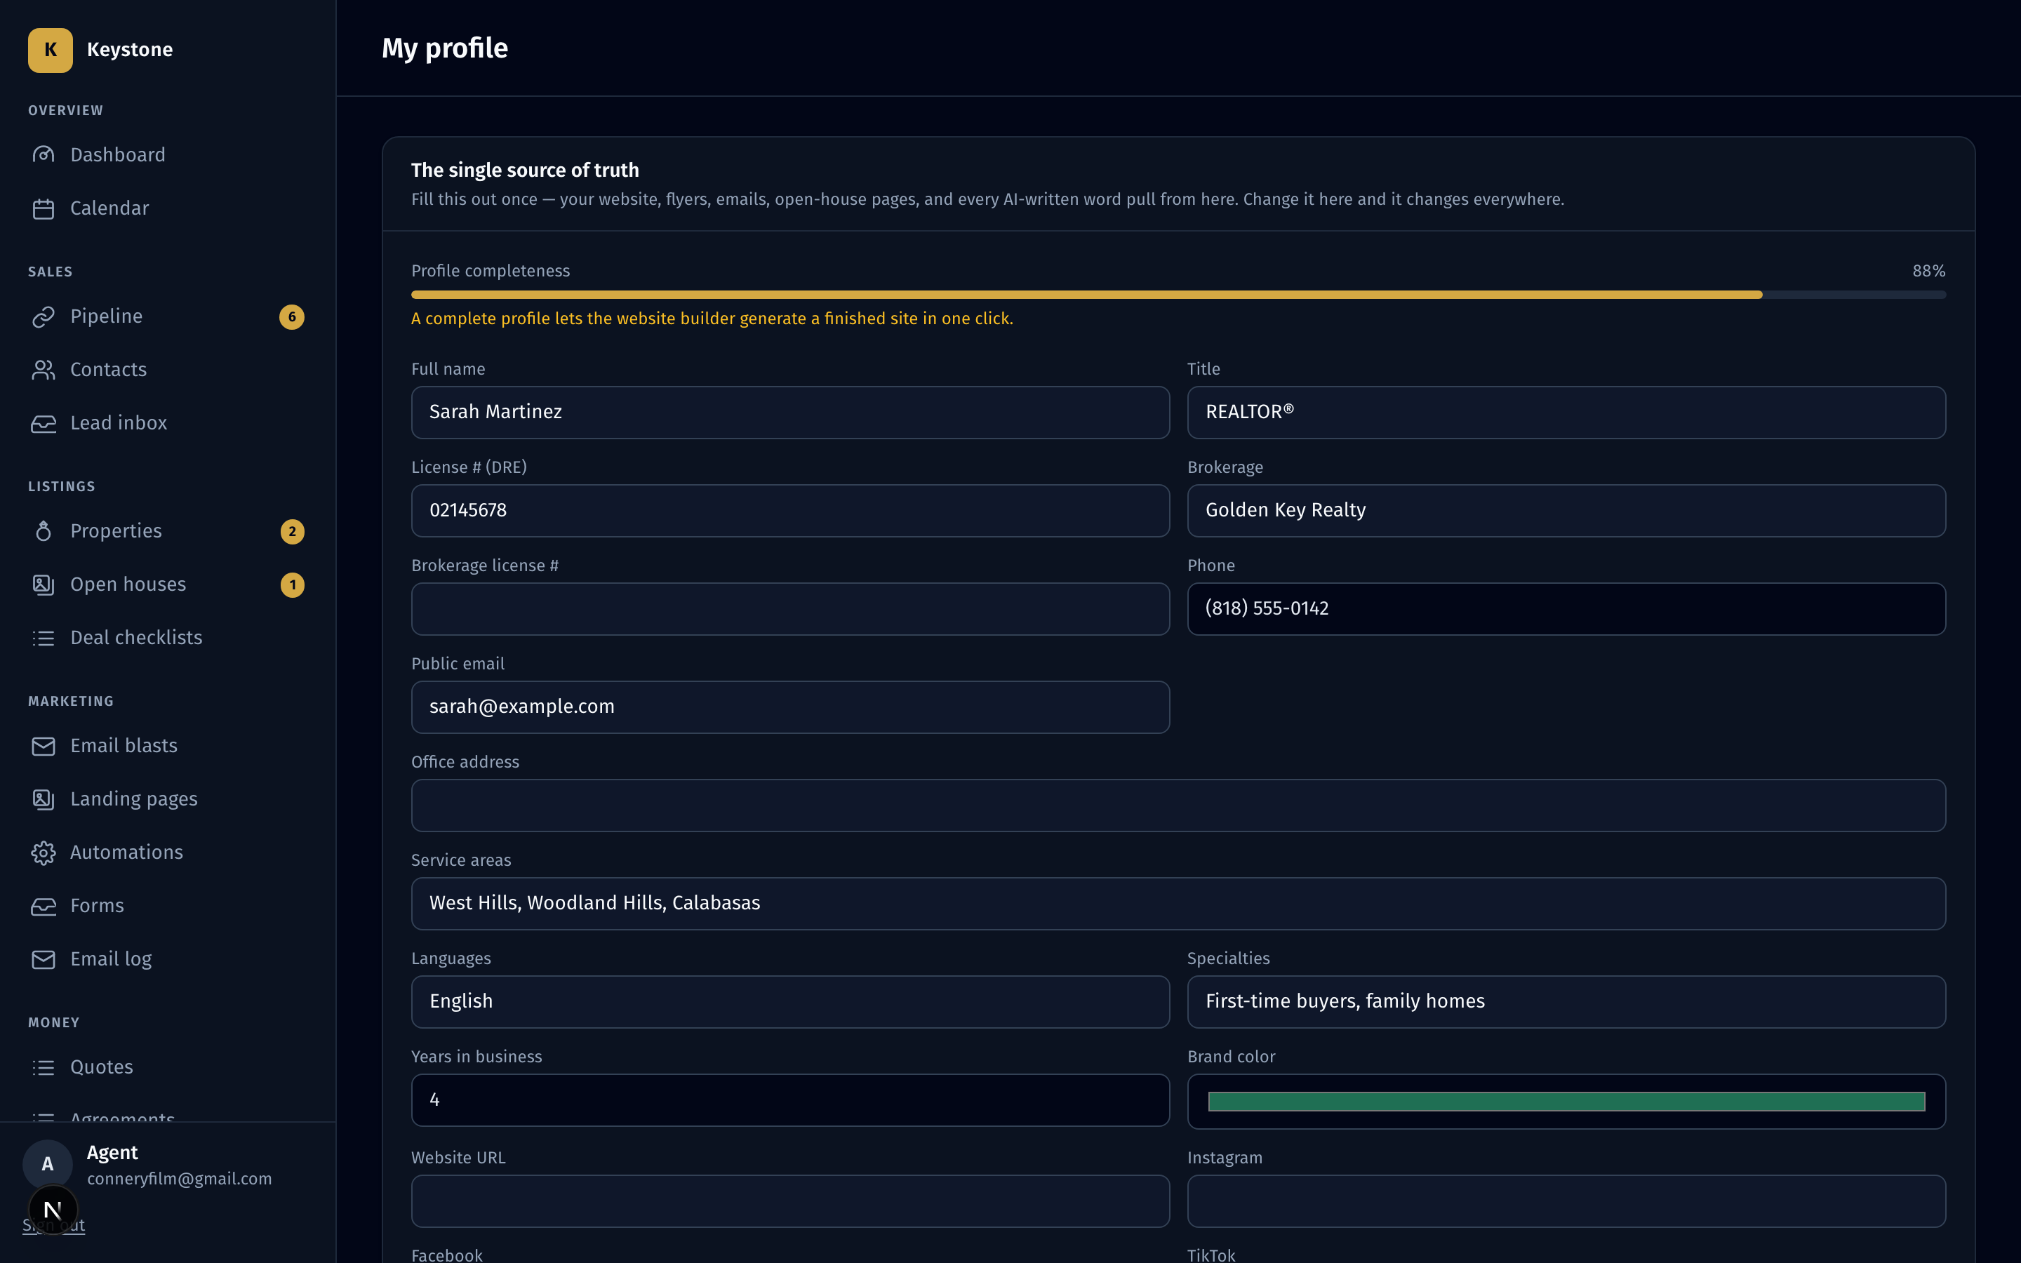The image size is (2021, 1263).
Task: Click the Years in business field
Action: 790,1100
